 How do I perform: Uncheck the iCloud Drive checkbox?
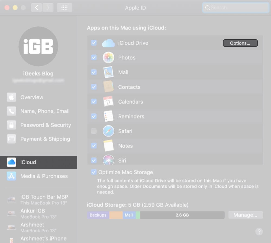94,43
